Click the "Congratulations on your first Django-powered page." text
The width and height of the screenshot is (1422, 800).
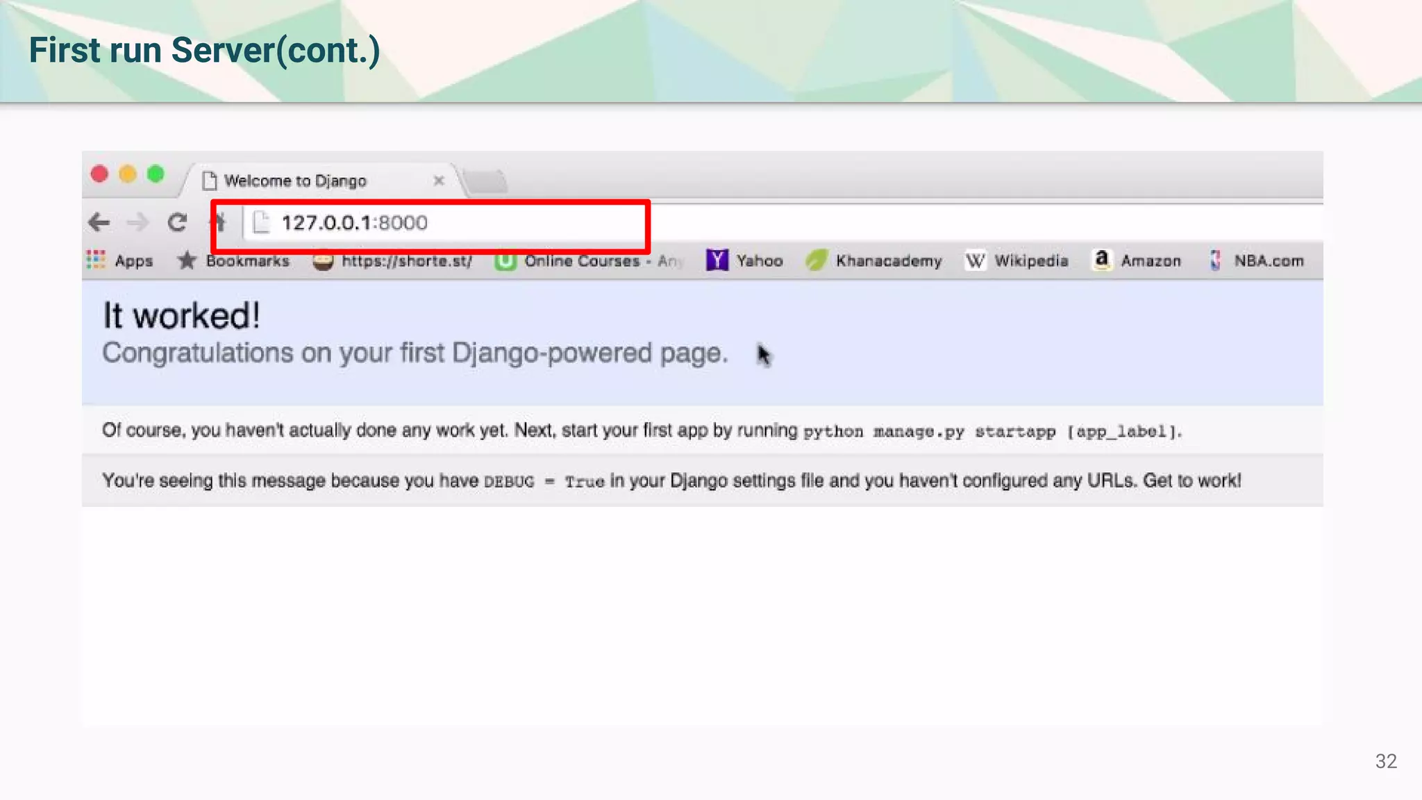[x=415, y=353]
